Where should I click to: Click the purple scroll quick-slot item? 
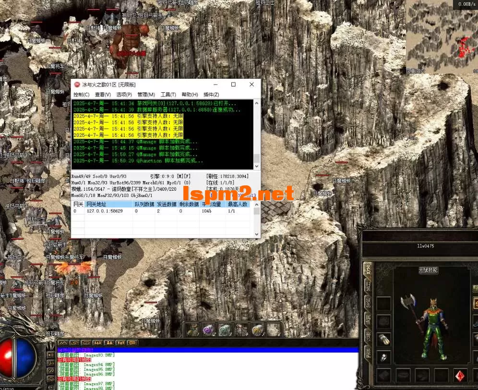pyautogui.click(x=208, y=330)
